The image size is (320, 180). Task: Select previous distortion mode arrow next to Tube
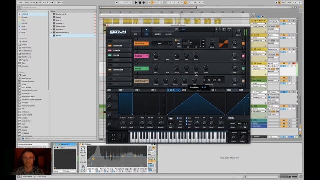[168, 43]
